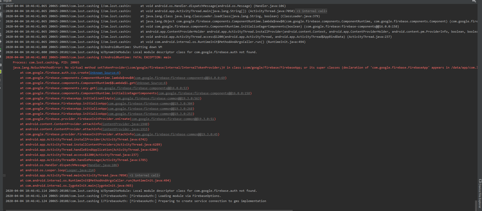Open Unknown Source:4 link on zzp.create line

104,73
